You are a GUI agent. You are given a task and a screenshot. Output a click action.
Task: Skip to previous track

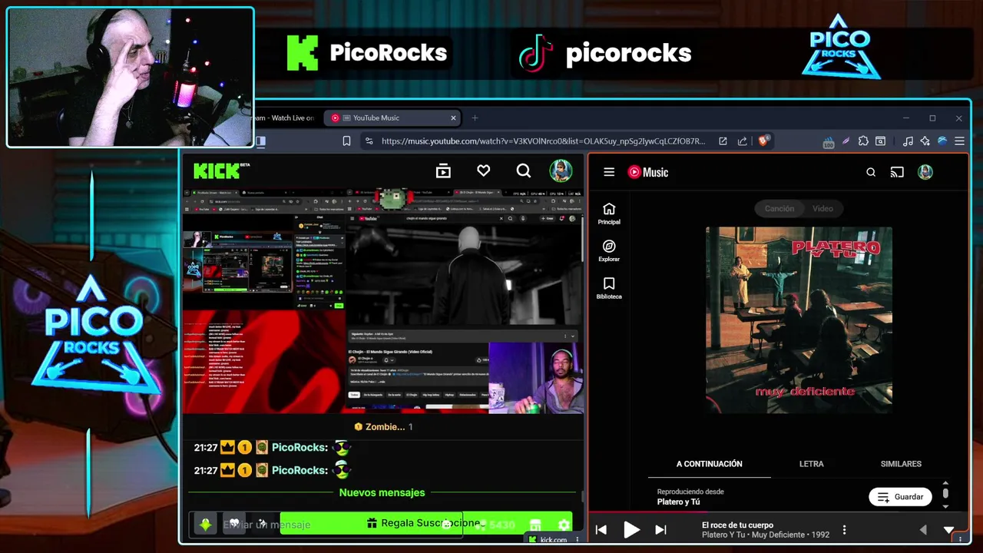click(x=601, y=529)
